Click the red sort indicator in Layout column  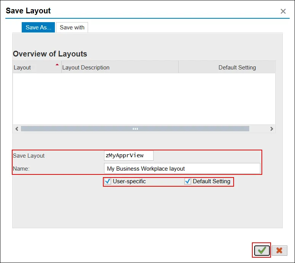pos(57,65)
